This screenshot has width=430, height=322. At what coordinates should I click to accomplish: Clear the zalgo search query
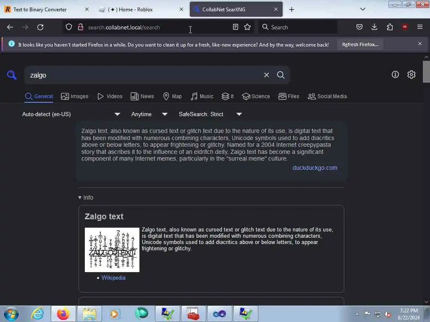tap(266, 75)
